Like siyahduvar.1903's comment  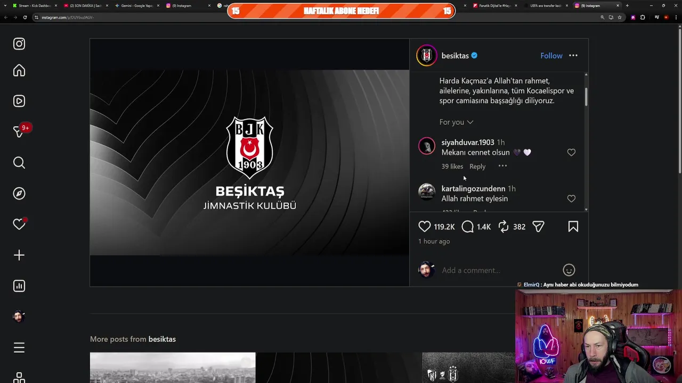pyautogui.click(x=571, y=152)
